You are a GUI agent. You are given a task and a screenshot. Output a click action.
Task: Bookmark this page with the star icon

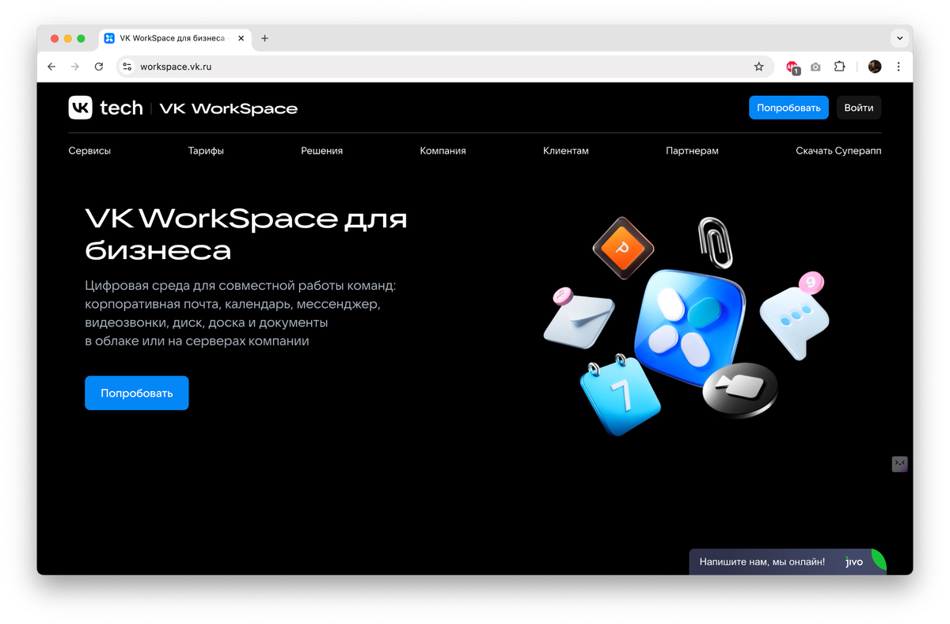click(x=758, y=67)
